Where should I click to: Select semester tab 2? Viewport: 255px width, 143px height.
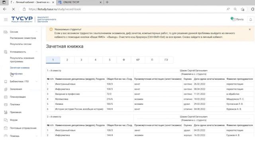tap(67, 60)
